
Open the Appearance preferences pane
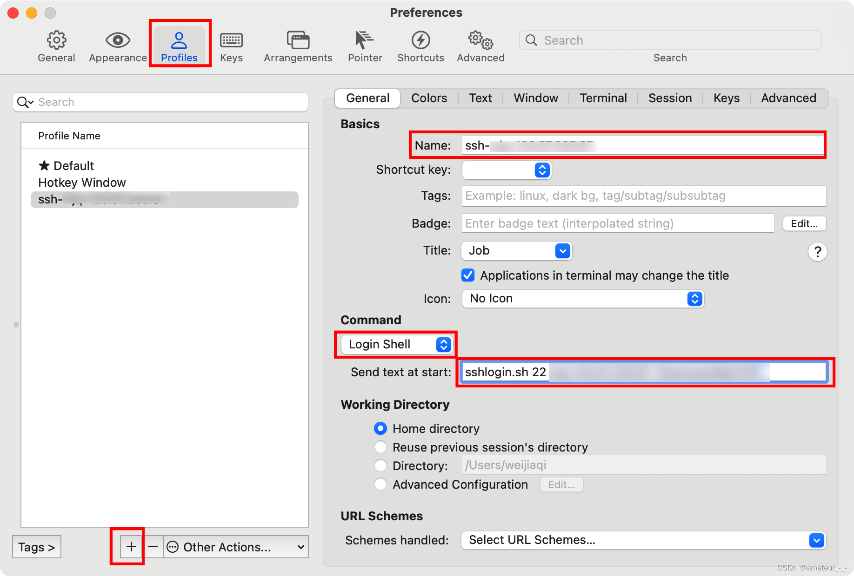point(118,46)
